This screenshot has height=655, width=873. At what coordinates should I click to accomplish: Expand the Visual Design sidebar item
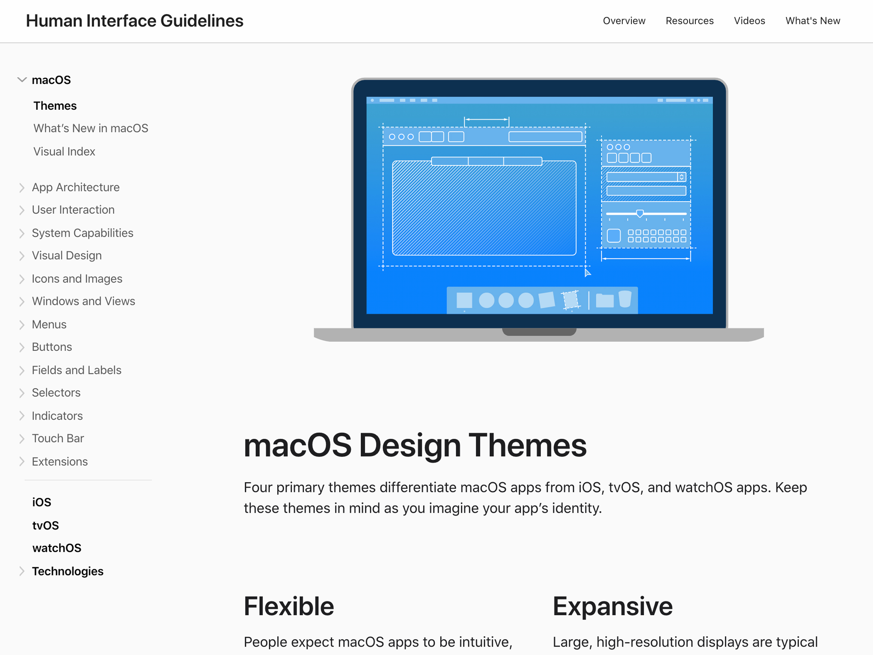coord(23,256)
